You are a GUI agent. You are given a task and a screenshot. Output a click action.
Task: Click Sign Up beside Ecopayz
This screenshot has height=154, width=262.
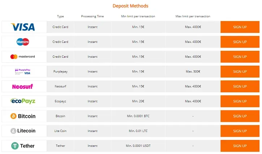click(240, 101)
